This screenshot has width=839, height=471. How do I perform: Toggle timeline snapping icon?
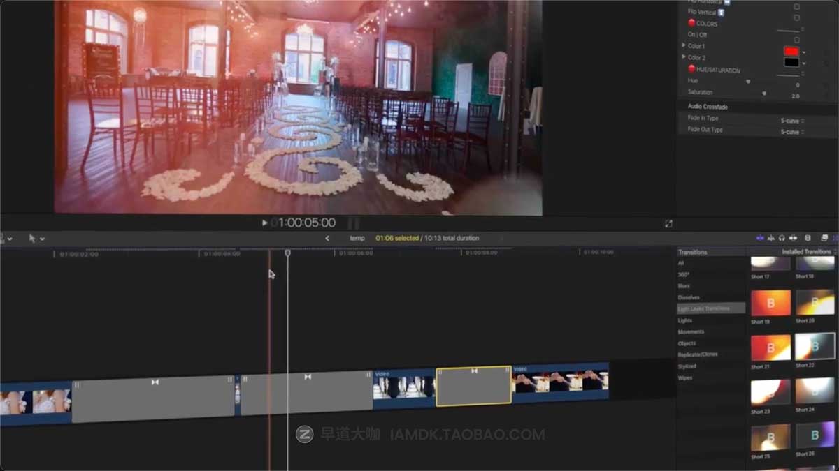(793, 238)
